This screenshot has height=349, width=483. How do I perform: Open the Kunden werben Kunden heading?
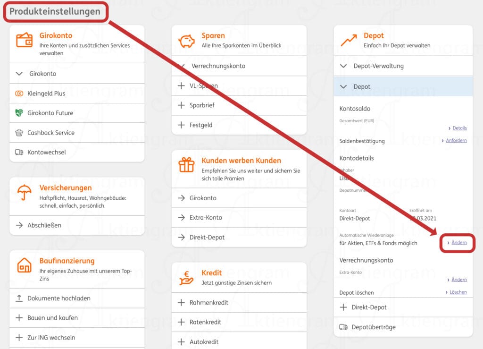pyautogui.click(x=241, y=161)
